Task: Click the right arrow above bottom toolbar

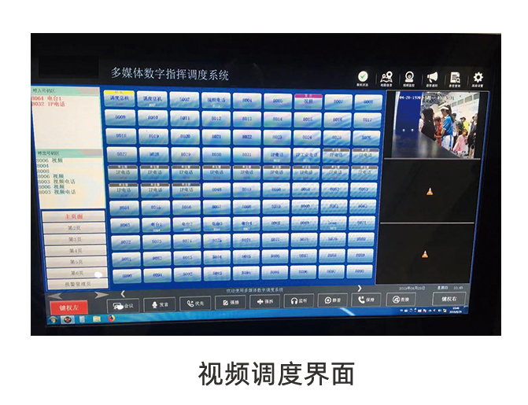Action: coord(360,288)
